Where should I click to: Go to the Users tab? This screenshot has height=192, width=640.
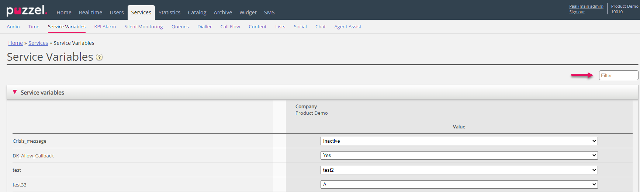117,13
